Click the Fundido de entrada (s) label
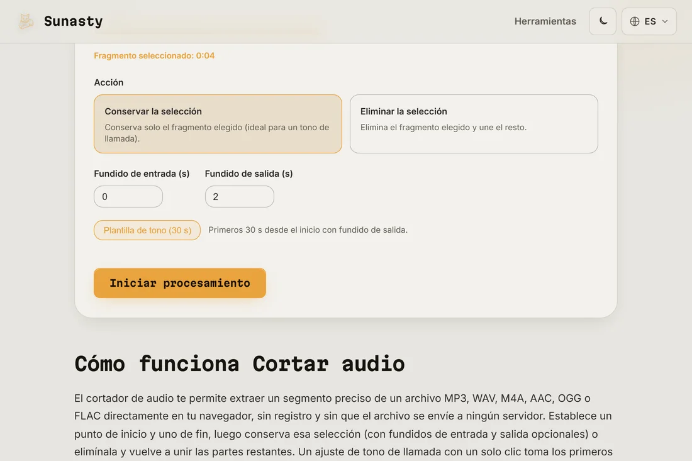This screenshot has width=692, height=461. [x=142, y=174]
